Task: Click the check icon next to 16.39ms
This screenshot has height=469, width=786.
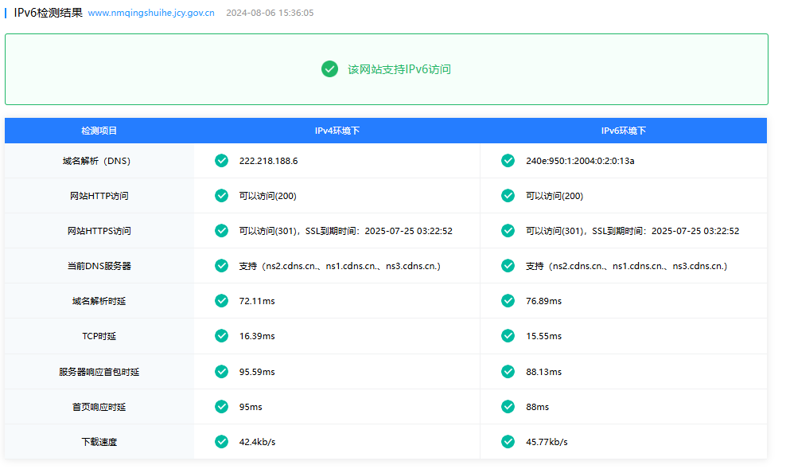Action: coord(222,336)
